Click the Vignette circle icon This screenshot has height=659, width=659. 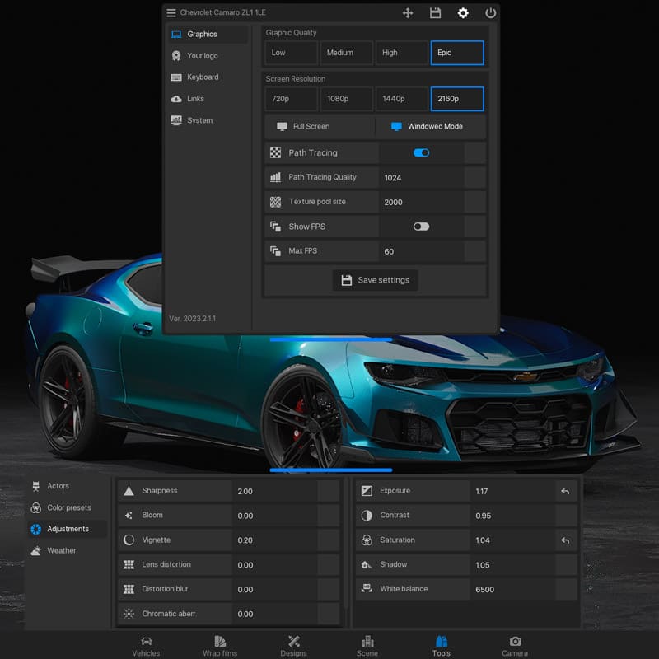(x=129, y=540)
